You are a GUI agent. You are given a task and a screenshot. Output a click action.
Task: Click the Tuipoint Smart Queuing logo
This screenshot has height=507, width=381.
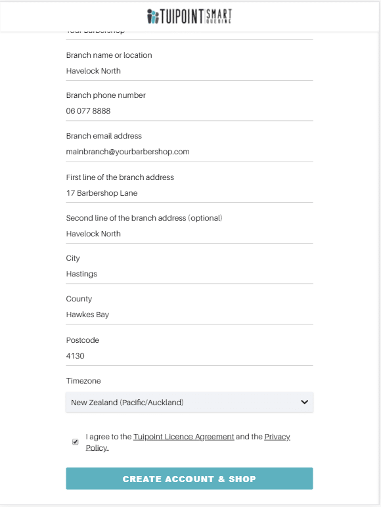190,16
